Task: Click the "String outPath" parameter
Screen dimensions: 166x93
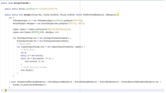Action: [67, 15]
